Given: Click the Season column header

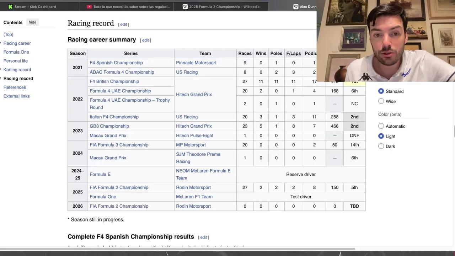Looking at the screenshot, I should [77, 53].
